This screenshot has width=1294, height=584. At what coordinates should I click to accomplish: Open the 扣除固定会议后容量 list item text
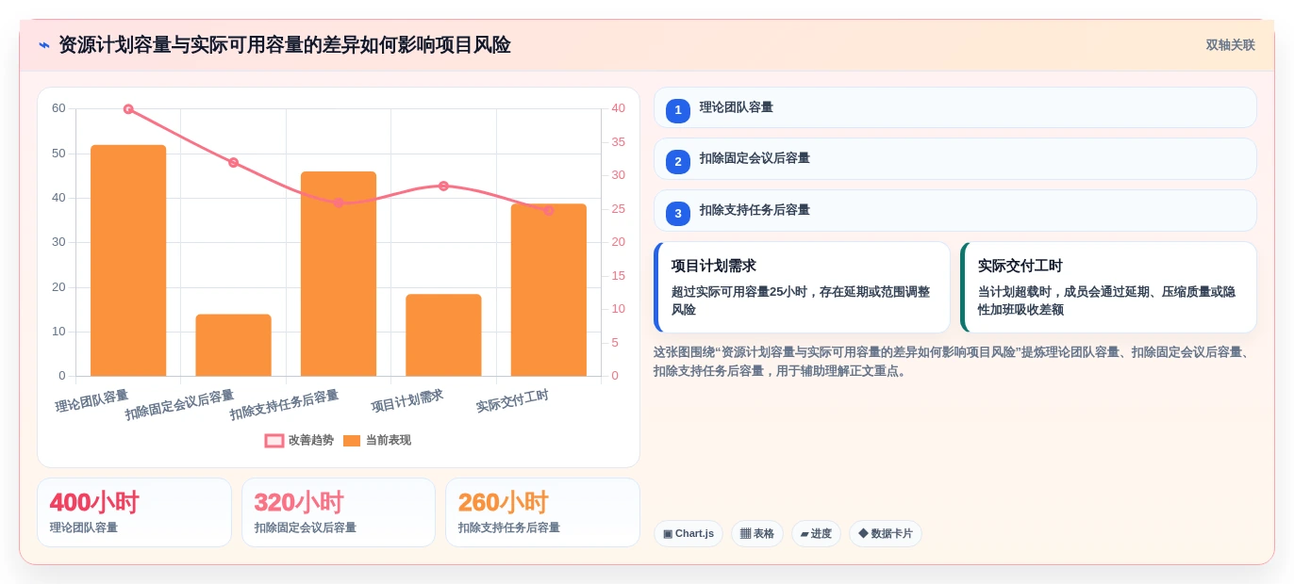[x=755, y=158]
